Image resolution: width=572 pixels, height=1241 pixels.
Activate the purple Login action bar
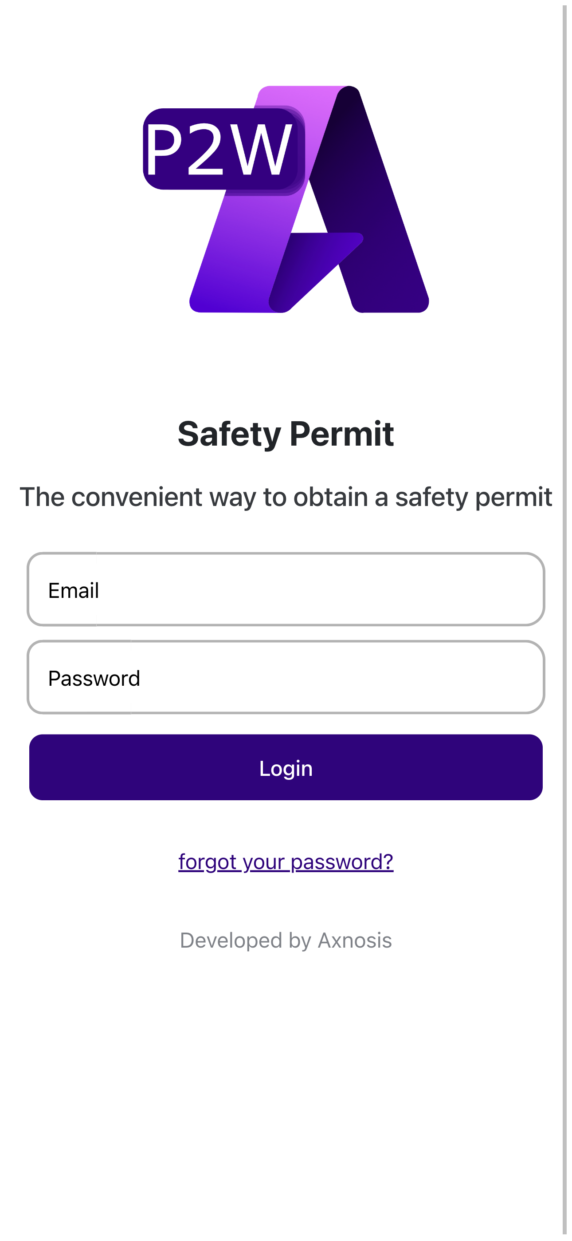pos(286,768)
